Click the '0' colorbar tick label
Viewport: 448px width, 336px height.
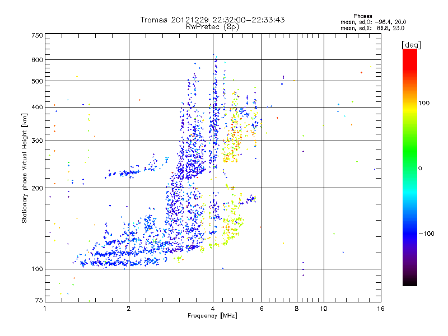click(420, 169)
